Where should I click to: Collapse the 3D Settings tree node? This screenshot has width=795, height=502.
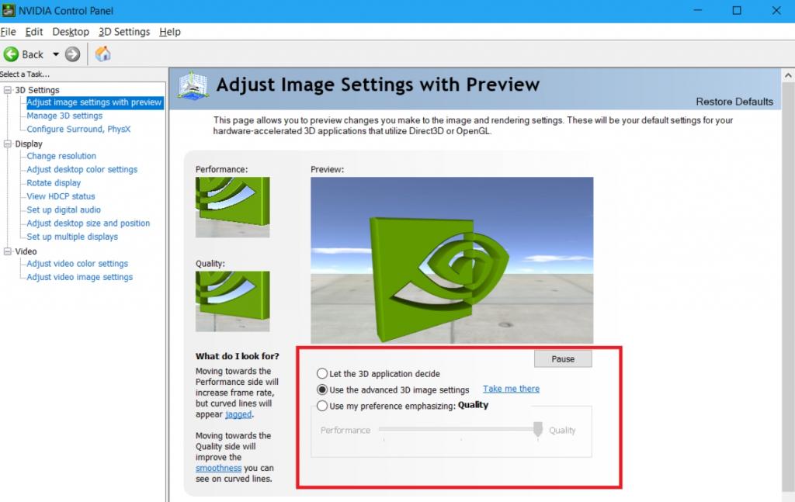(x=8, y=90)
